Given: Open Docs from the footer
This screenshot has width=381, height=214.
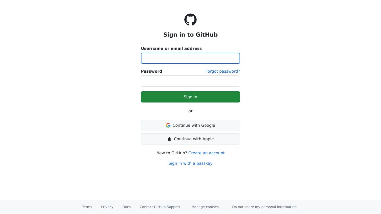Looking at the screenshot, I should point(127,207).
